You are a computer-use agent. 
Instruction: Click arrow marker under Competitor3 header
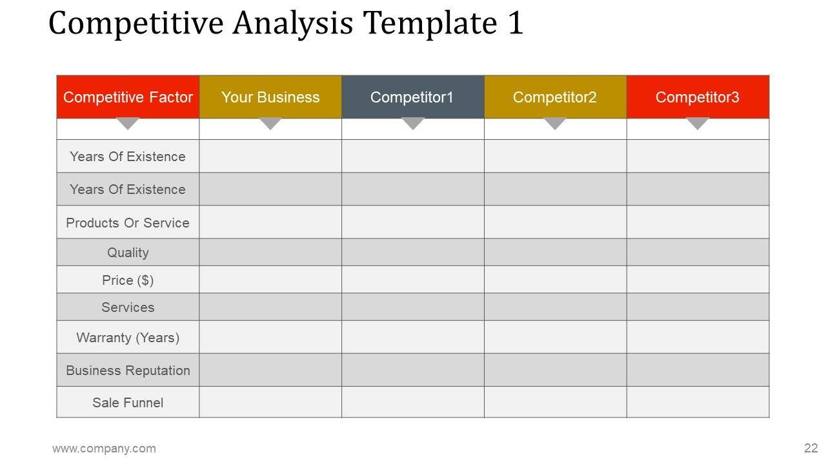(x=698, y=123)
